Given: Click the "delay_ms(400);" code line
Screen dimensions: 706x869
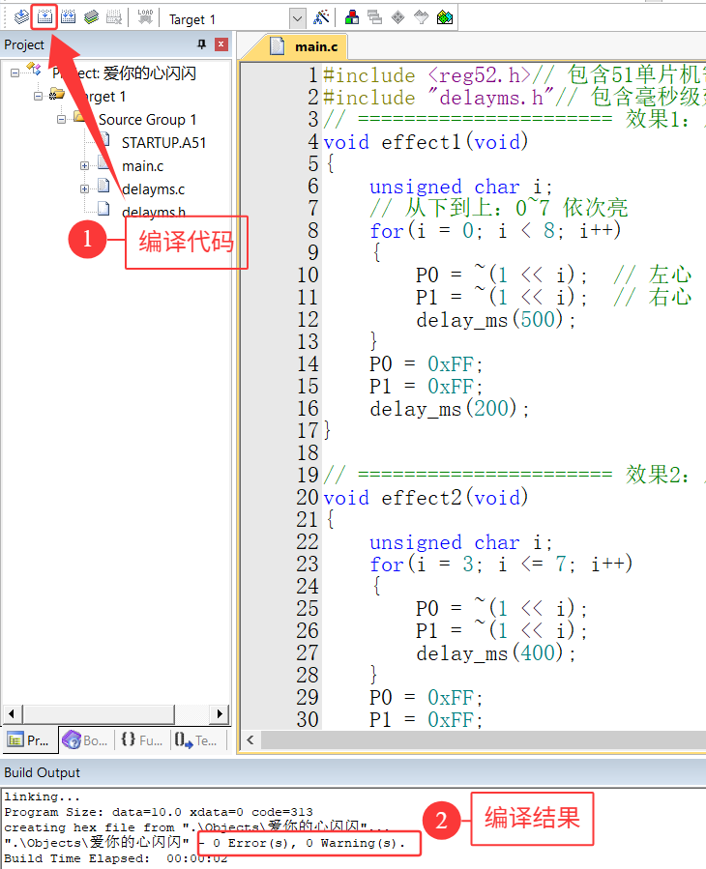Looking at the screenshot, I should tap(496, 653).
